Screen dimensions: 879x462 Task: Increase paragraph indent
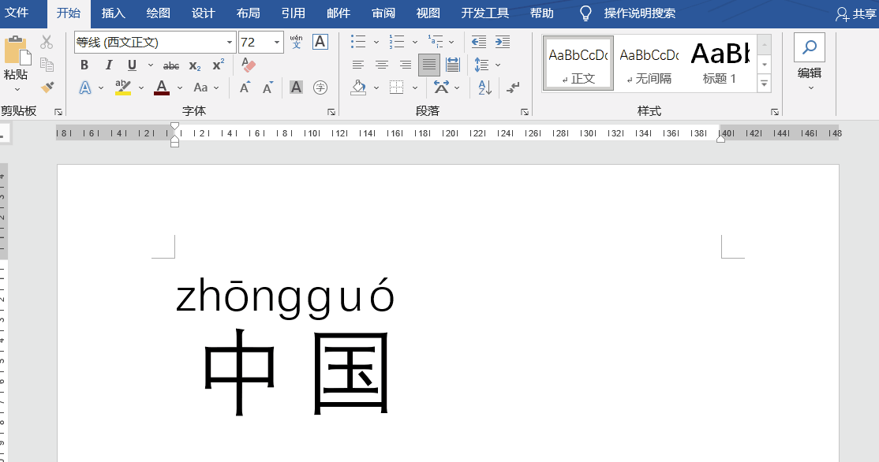[503, 42]
